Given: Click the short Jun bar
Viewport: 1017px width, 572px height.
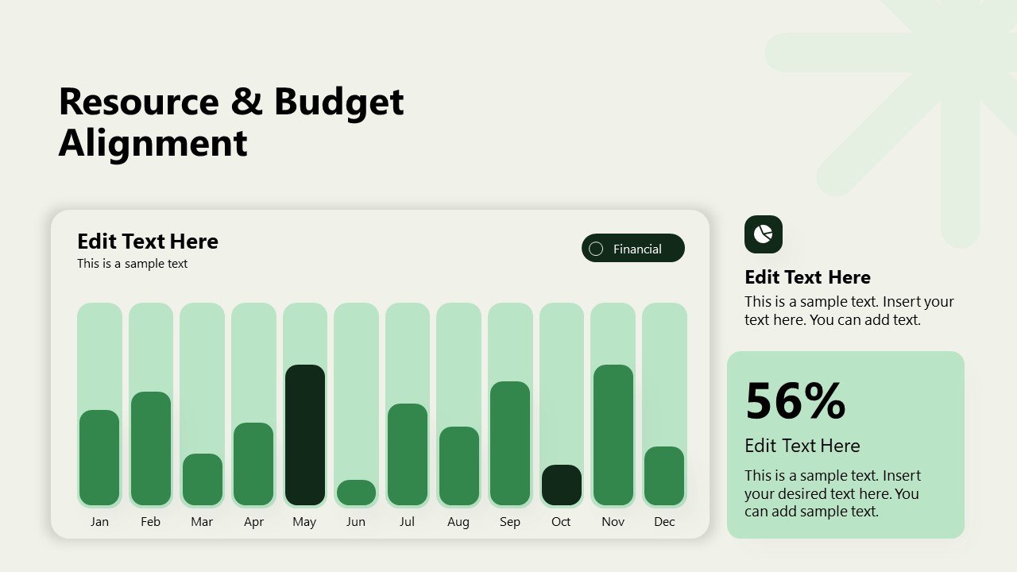Looking at the screenshot, I should [356, 493].
